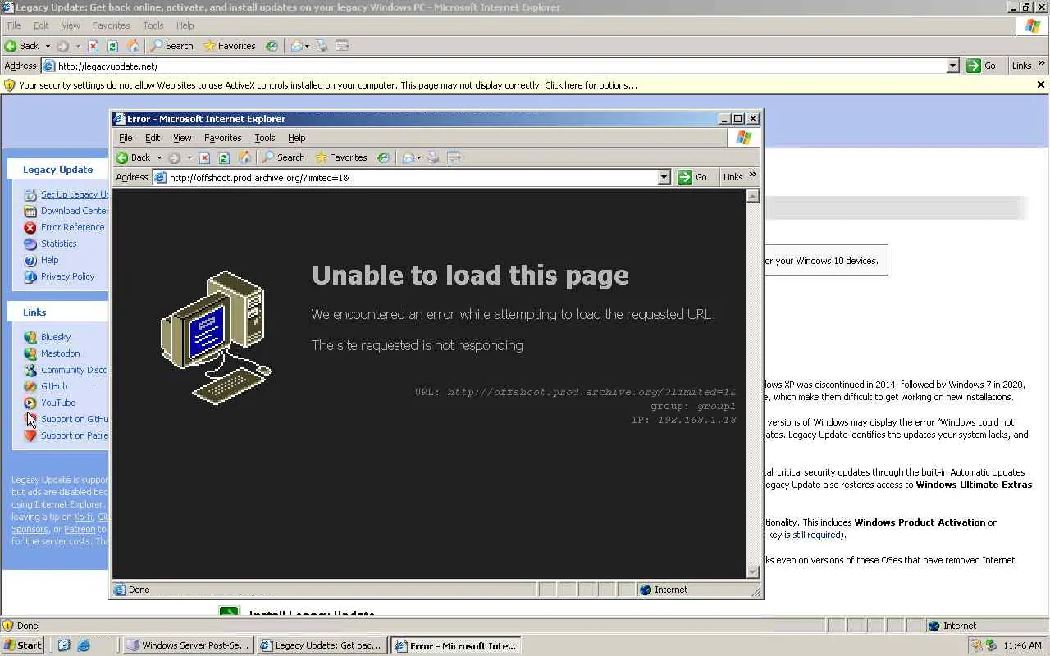Switch to Windows Server Post-Setup taskbar button
1050x656 pixels.
[x=187, y=645]
